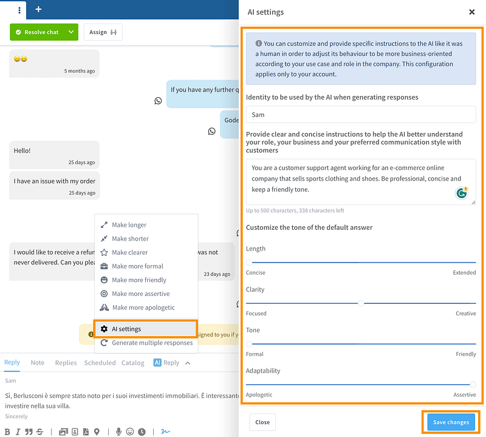Screen dimensions: 486x437
Task: Click the signature squiggle icon
Action: 165,432
